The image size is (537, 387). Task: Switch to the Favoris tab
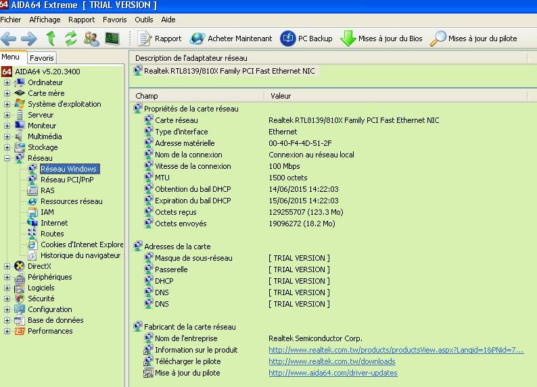[42, 58]
